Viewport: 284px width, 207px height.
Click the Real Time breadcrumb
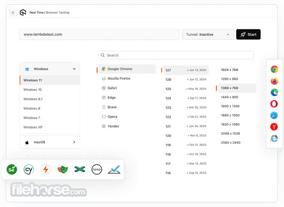click(36, 12)
